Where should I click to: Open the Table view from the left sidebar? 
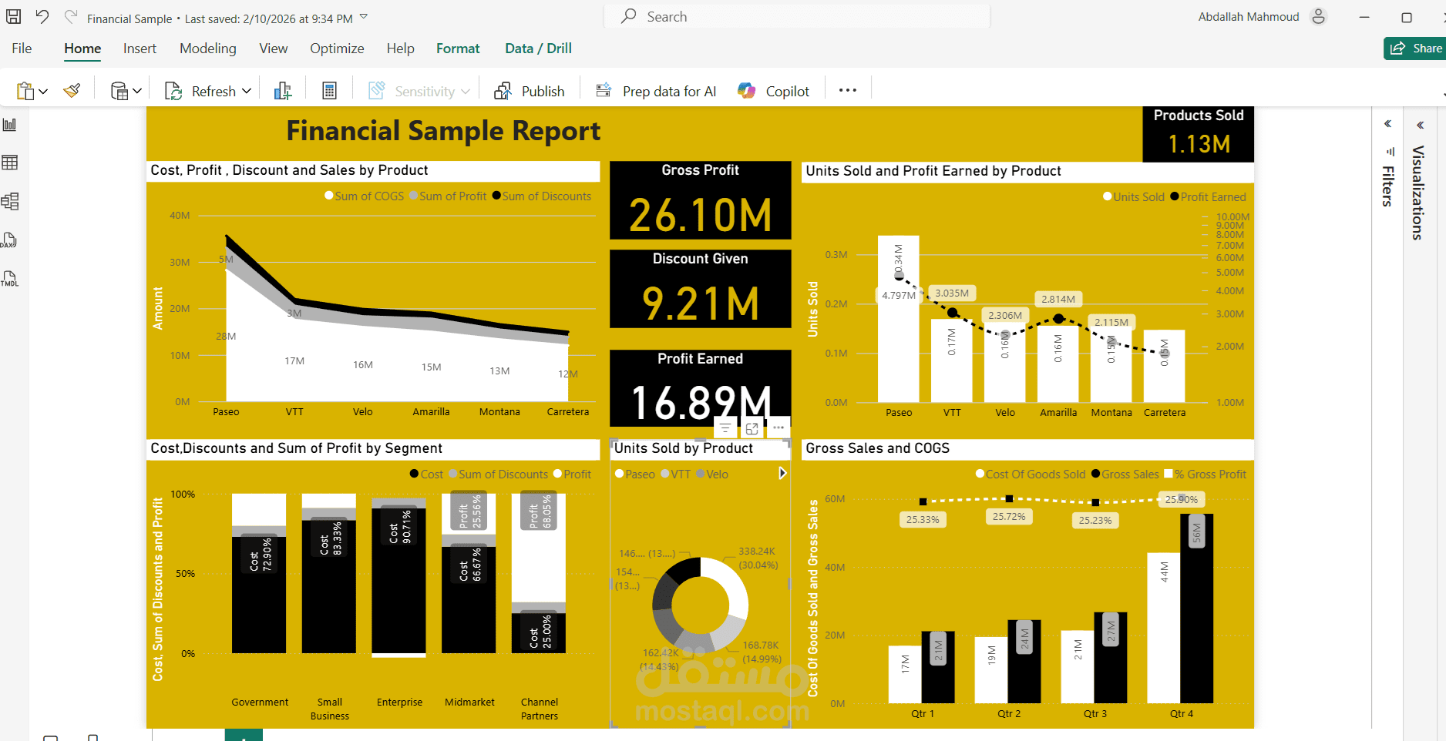pyautogui.click(x=10, y=163)
